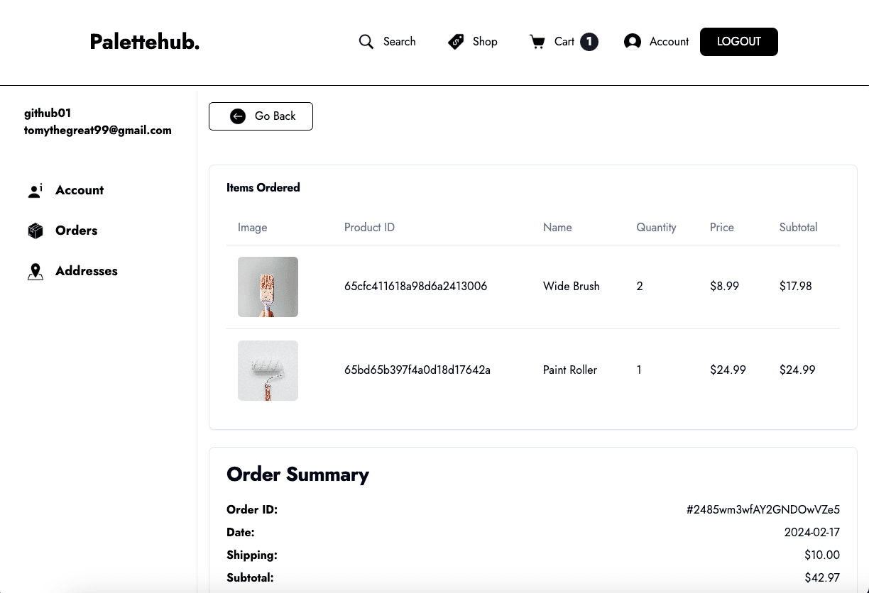This screenshot has height=593, width=869.
Task: Click the cart item count badge
Action: pyautogui.click(x=589, y=42)
